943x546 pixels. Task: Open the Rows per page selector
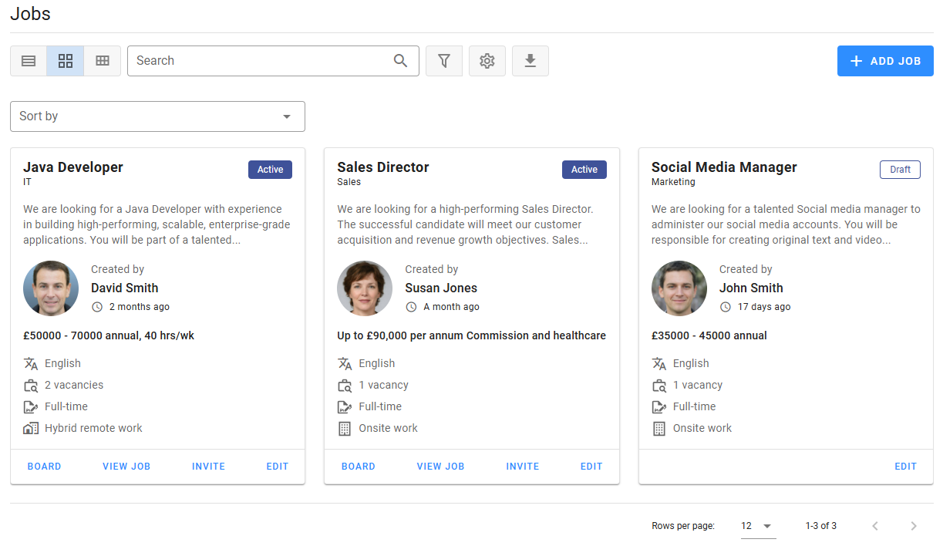coord(757,526)
